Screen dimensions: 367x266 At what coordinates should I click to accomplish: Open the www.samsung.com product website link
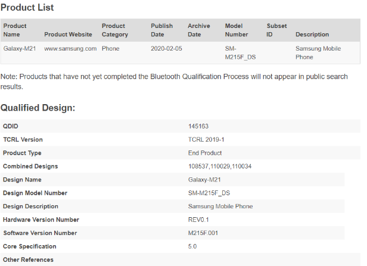point(70,49)
